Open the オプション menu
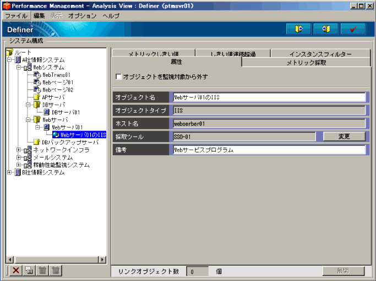The width and height of the screenshot is (376, 281). click(x=82, y=16)
